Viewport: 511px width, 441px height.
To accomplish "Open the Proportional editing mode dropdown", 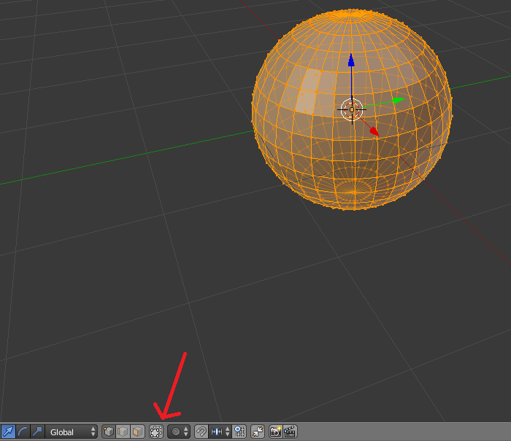I will [179, 432].
